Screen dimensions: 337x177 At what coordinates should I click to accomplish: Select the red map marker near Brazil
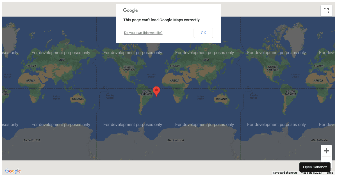click(156, 91)
